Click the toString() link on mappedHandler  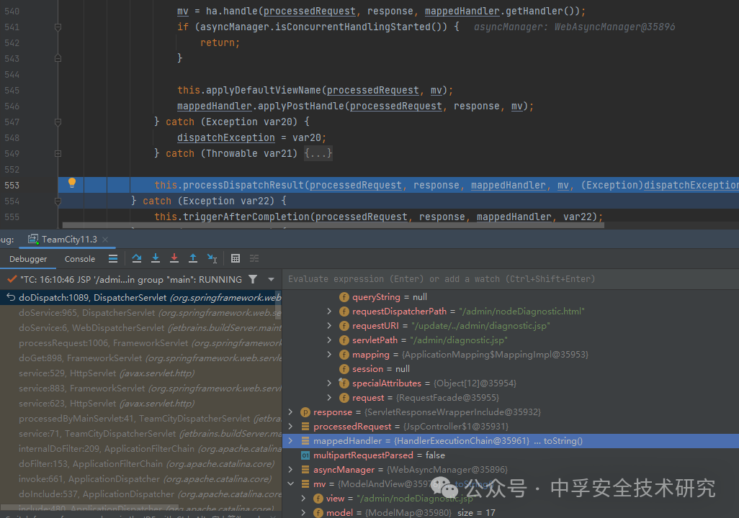(563, 441)
